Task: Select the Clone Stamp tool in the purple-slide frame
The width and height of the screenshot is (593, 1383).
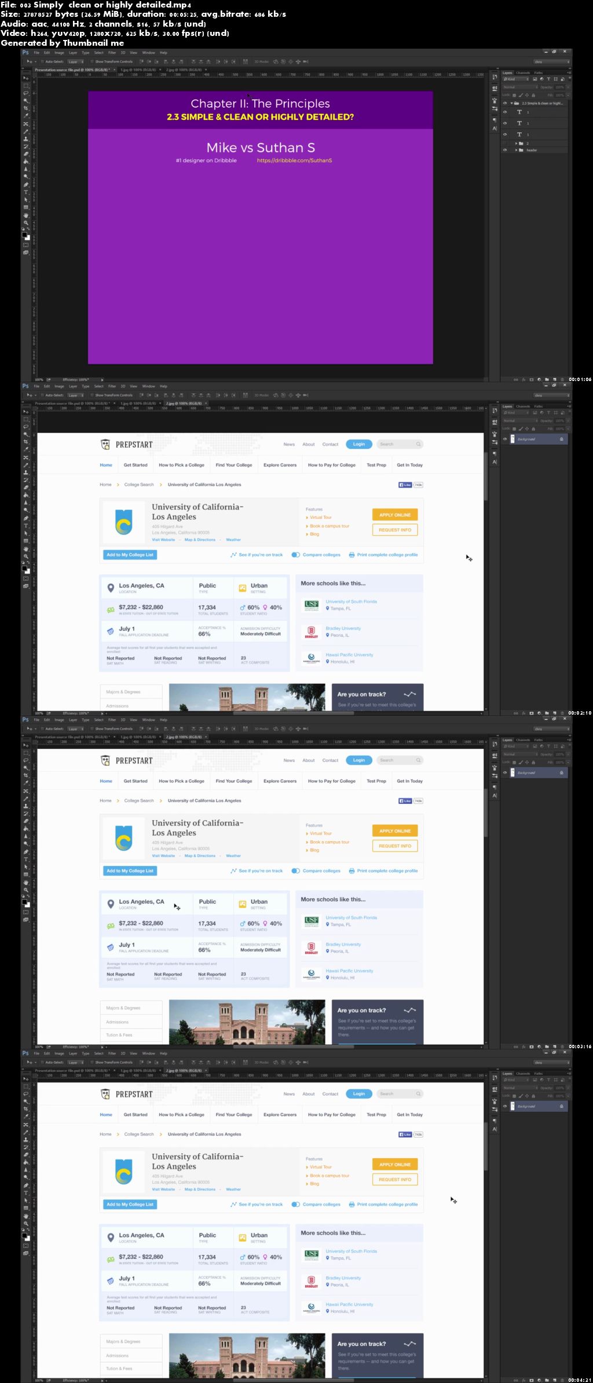Action: pos(26,138)
